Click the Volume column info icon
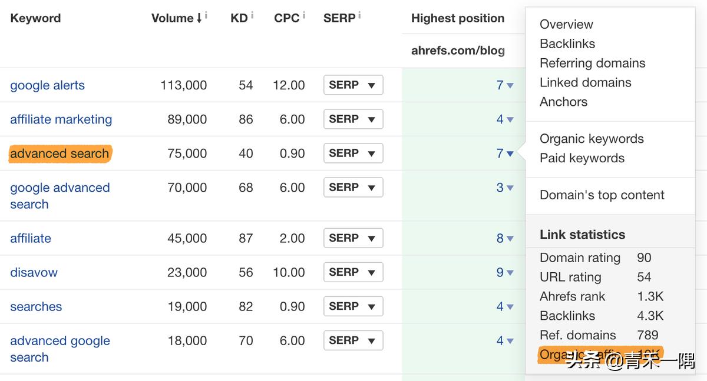The height and width of the screenshot is (381, 707). [x=206, y=15]
